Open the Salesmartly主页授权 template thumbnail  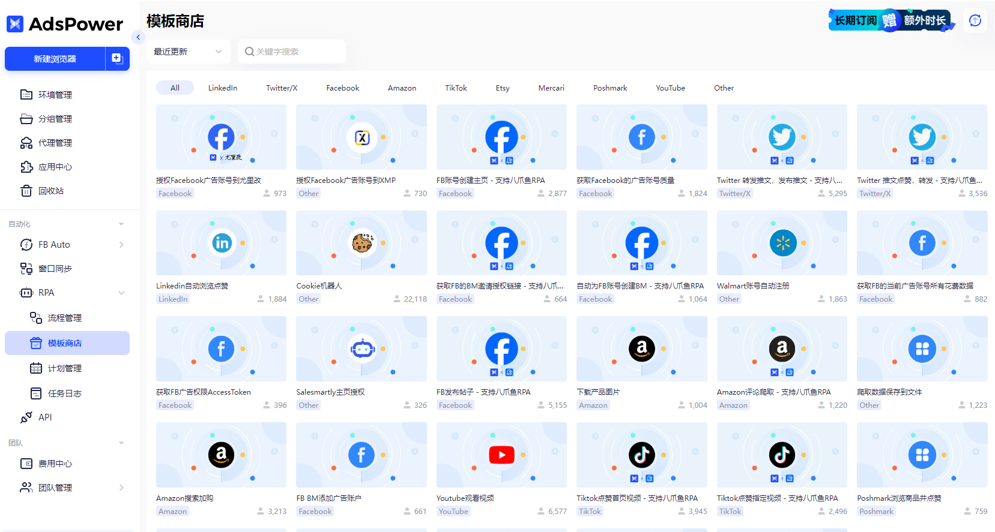361,348
